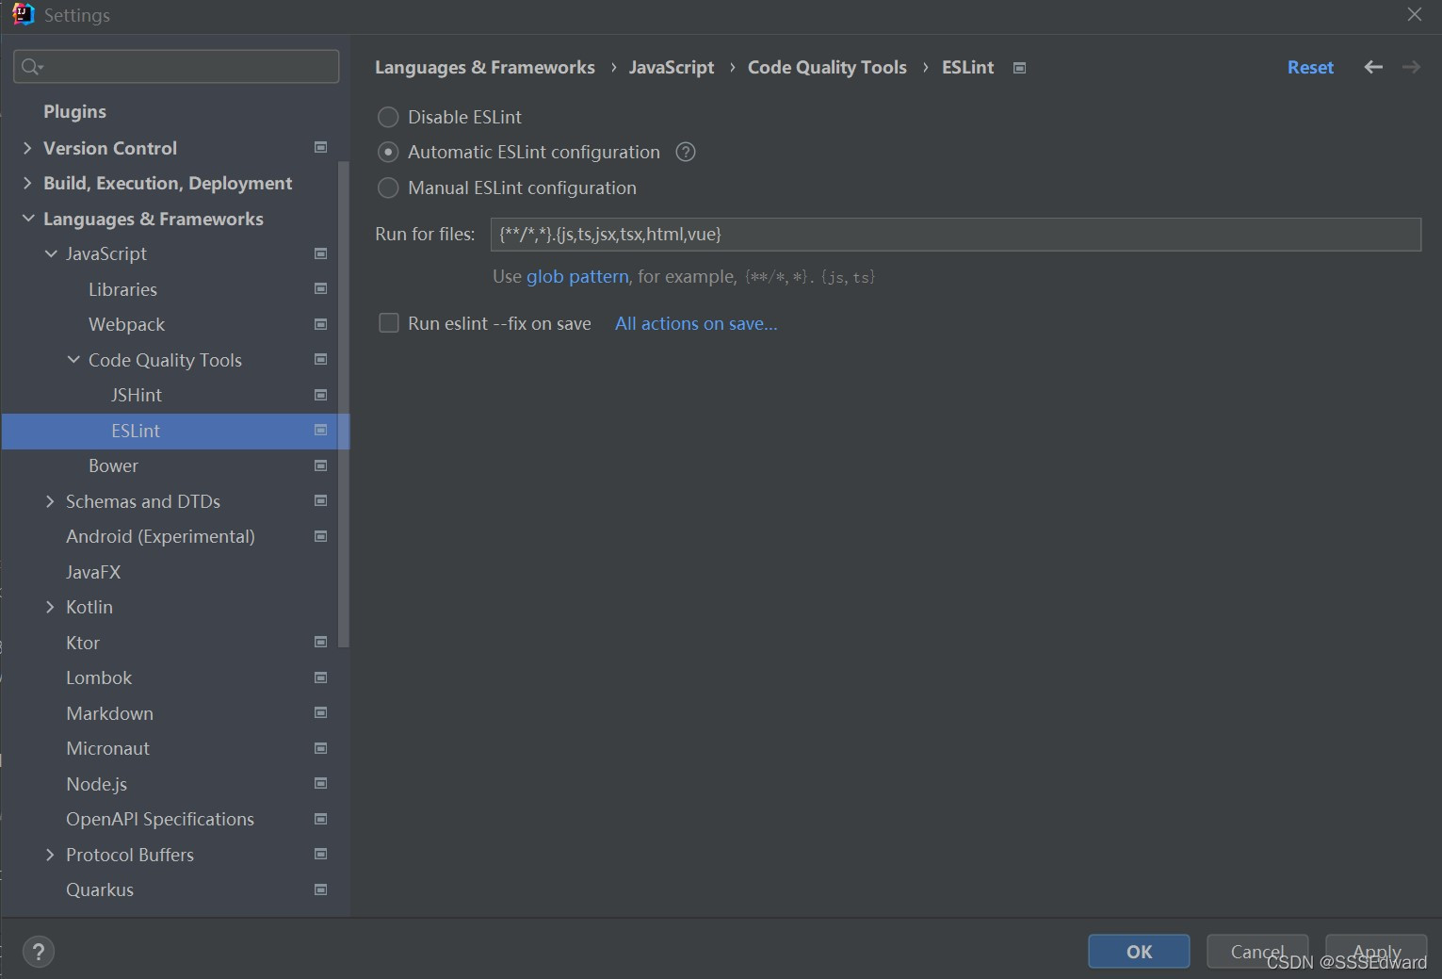Click project-level icon beside Webpack

tap(320, 324)
